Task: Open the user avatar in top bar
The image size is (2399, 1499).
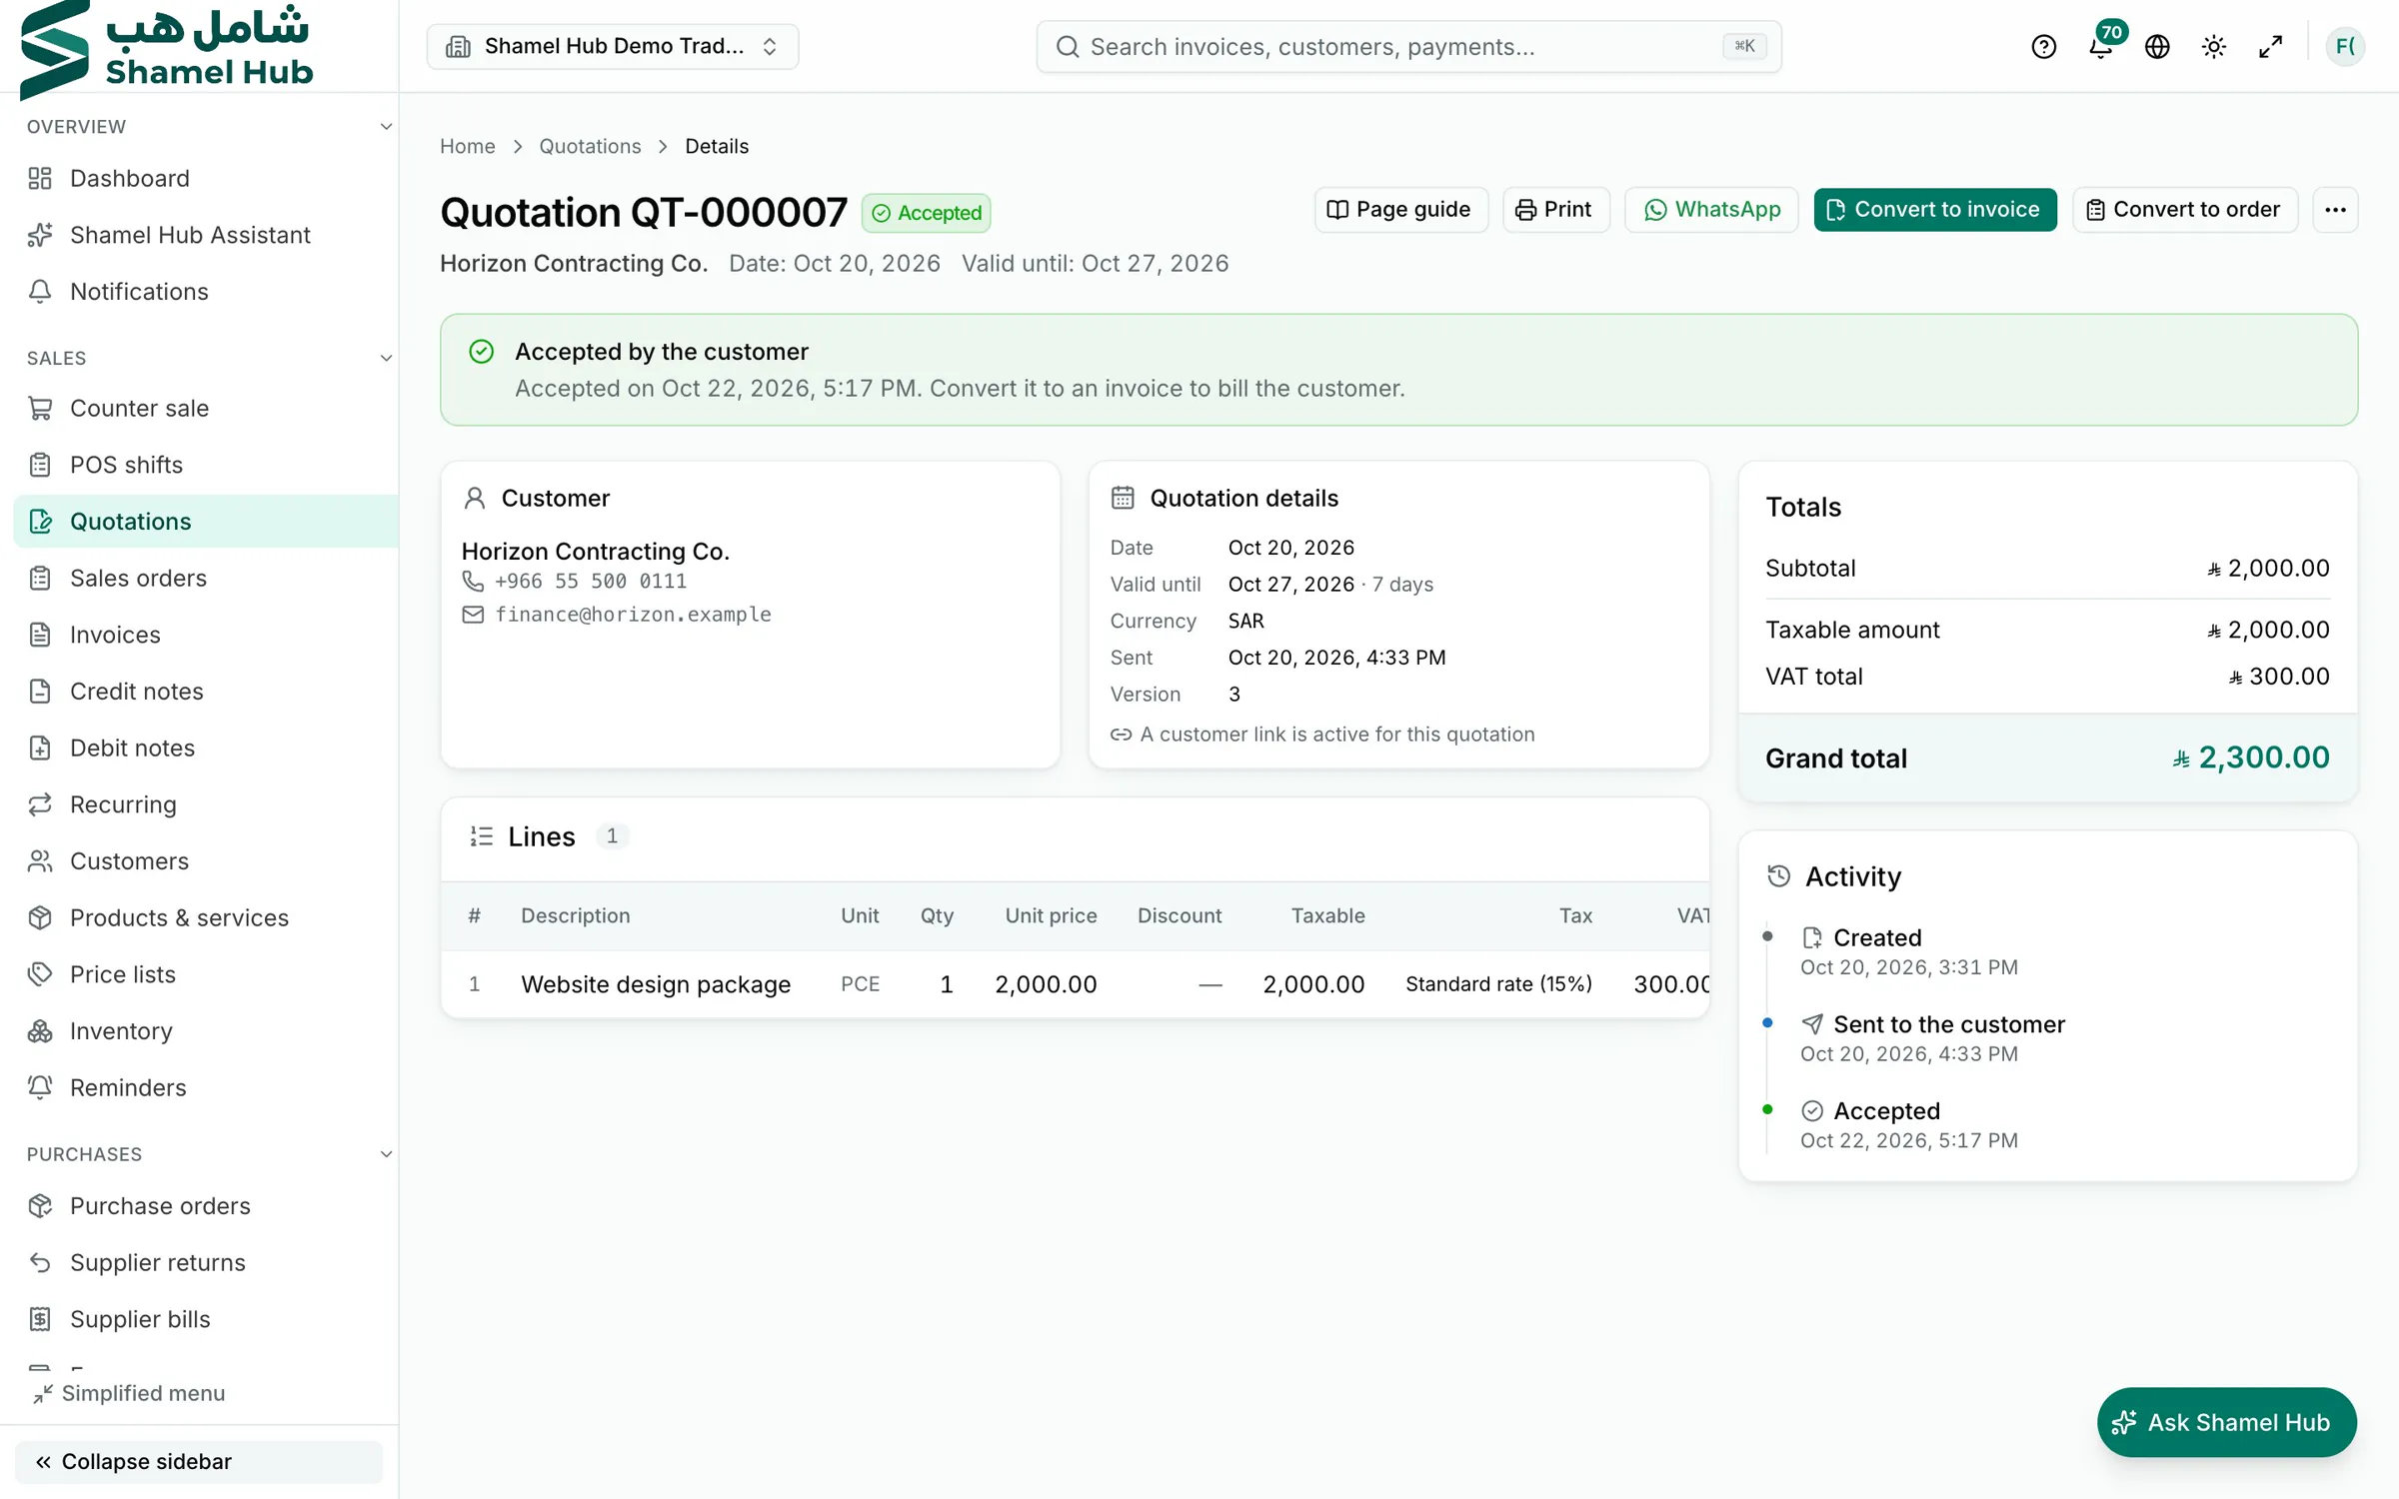Action: point(2344,46)
